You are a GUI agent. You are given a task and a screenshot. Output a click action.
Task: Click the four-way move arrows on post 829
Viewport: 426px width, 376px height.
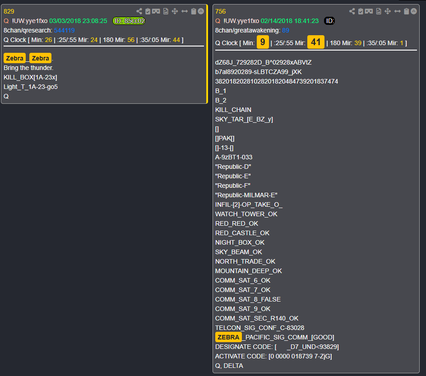click(x=175, y=11)
